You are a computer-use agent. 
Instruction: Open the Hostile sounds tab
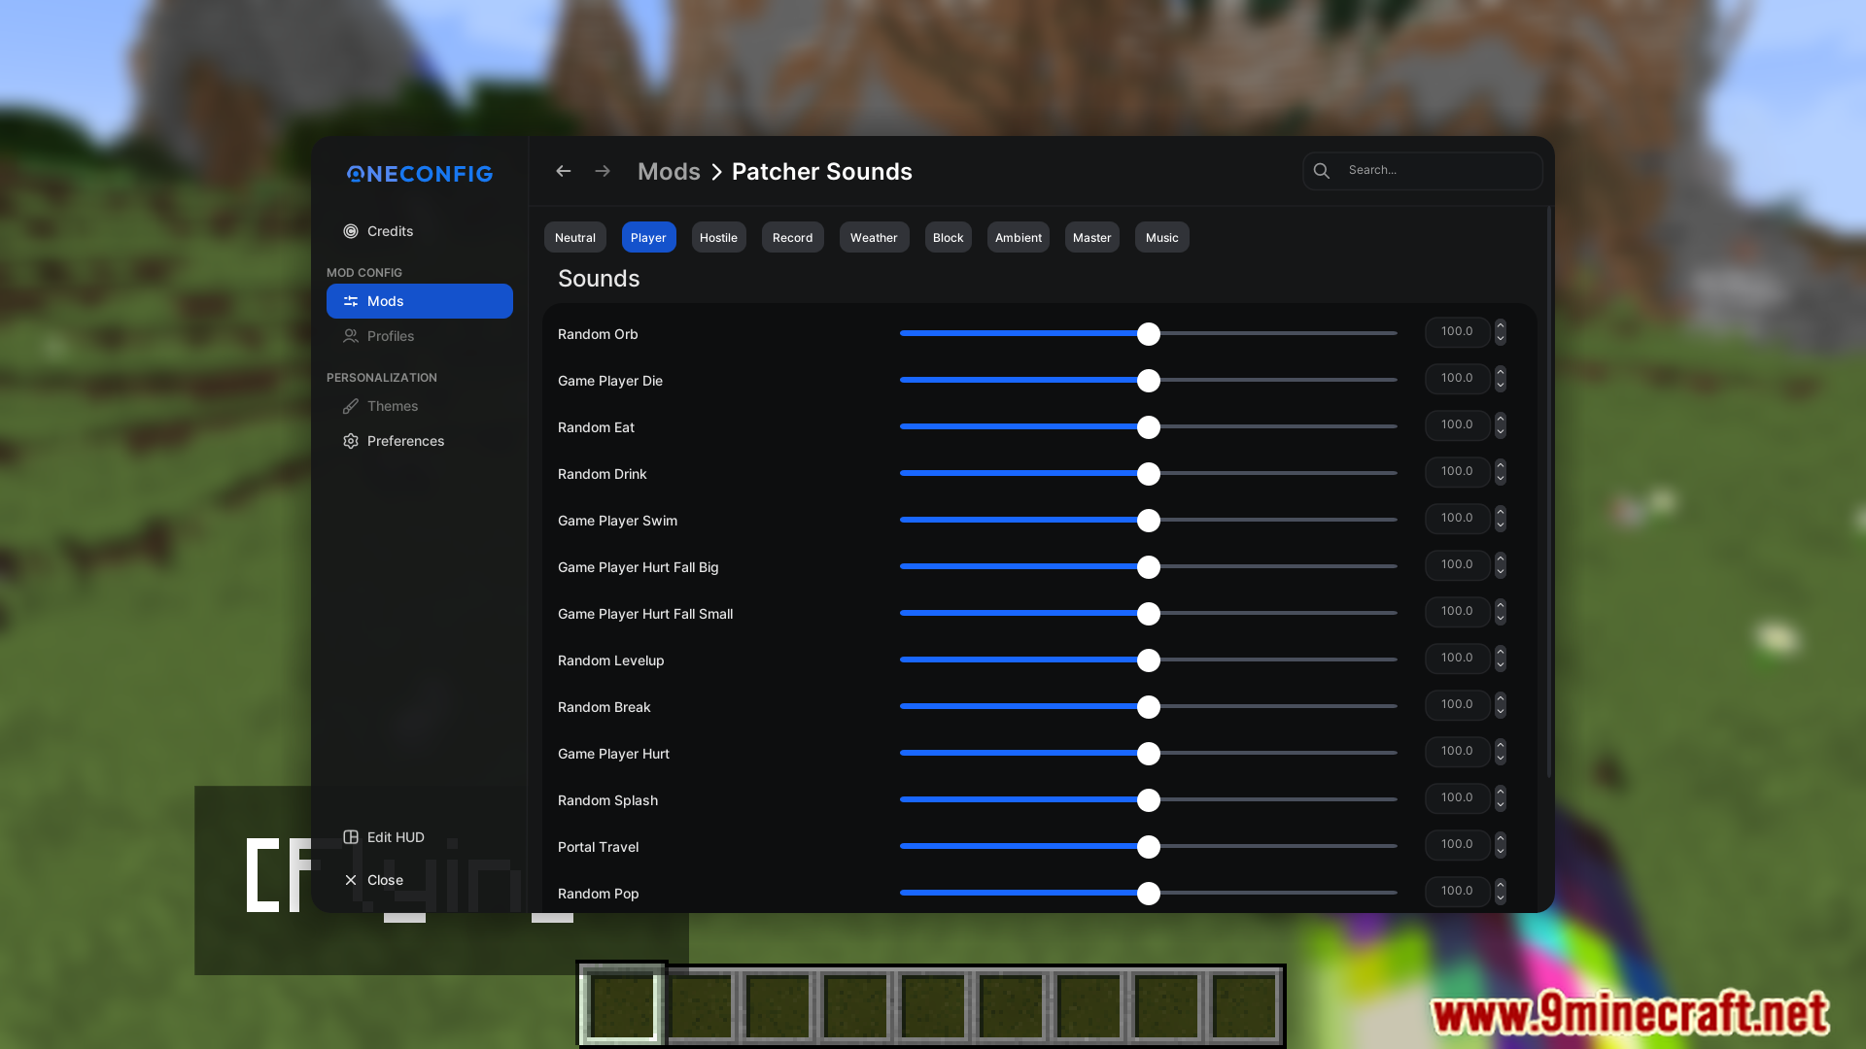(718, 237)
